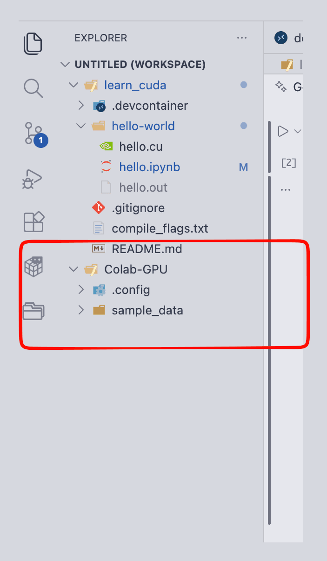This screenshot has width=327, height=561.
Task: Collapse the learn_cuda folder
Action: click(x=73, y=85)
